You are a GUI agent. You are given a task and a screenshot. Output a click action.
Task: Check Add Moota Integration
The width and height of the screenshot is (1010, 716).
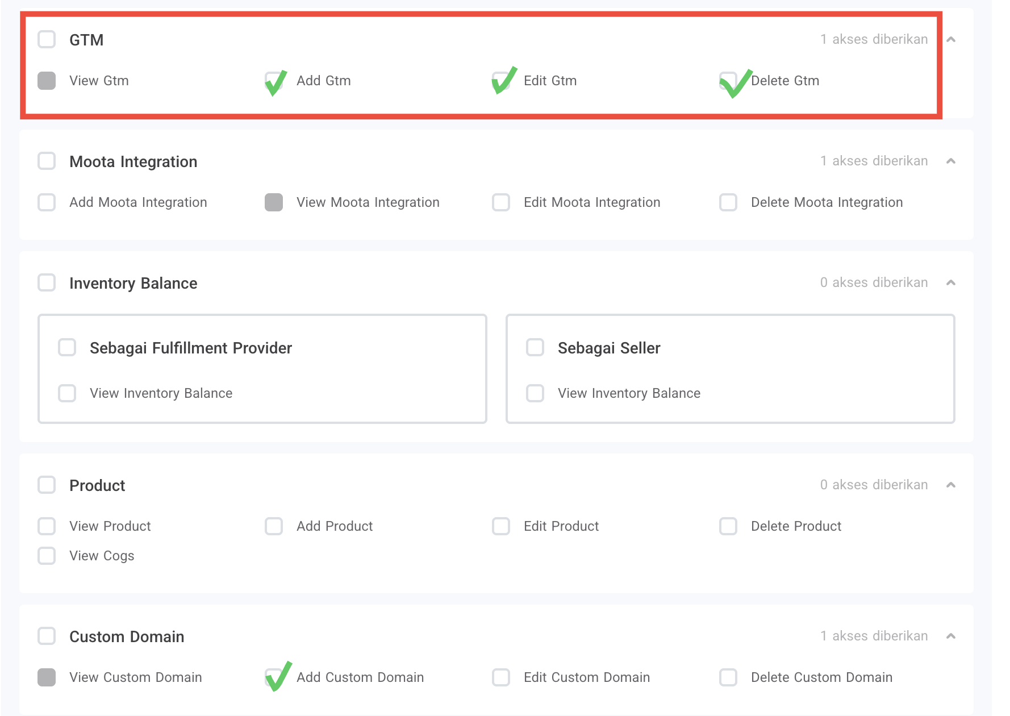(47, 202)
